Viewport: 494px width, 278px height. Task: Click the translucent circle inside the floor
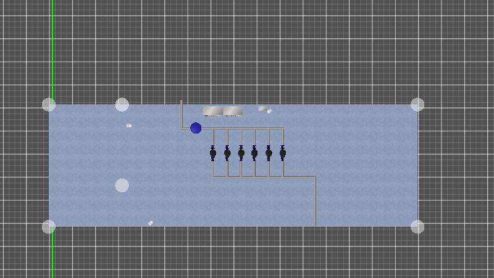[x=122, y=185]
